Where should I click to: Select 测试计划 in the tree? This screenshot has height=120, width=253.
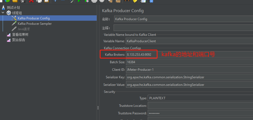click(x=13, y=8)
